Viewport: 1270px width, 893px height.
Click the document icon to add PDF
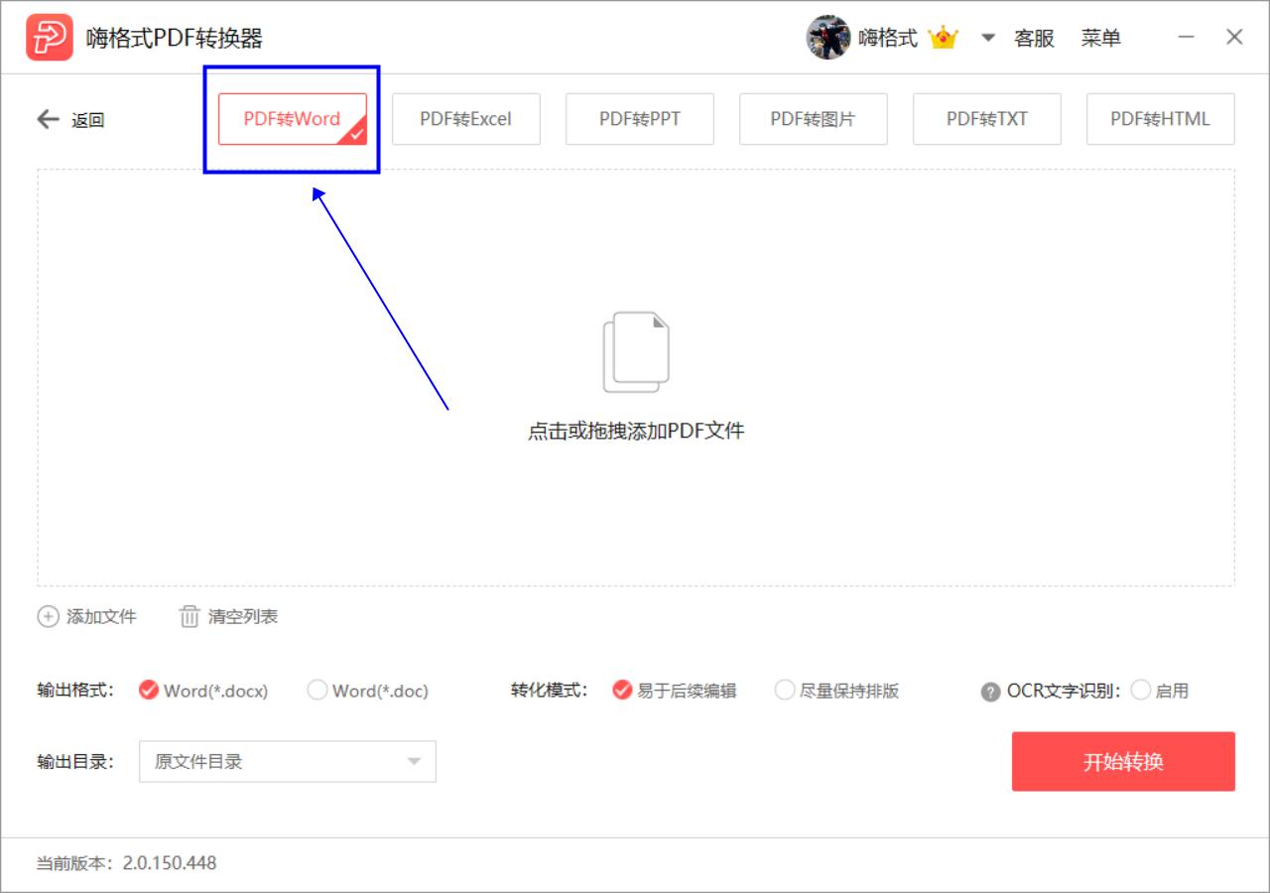pos(636,352)
